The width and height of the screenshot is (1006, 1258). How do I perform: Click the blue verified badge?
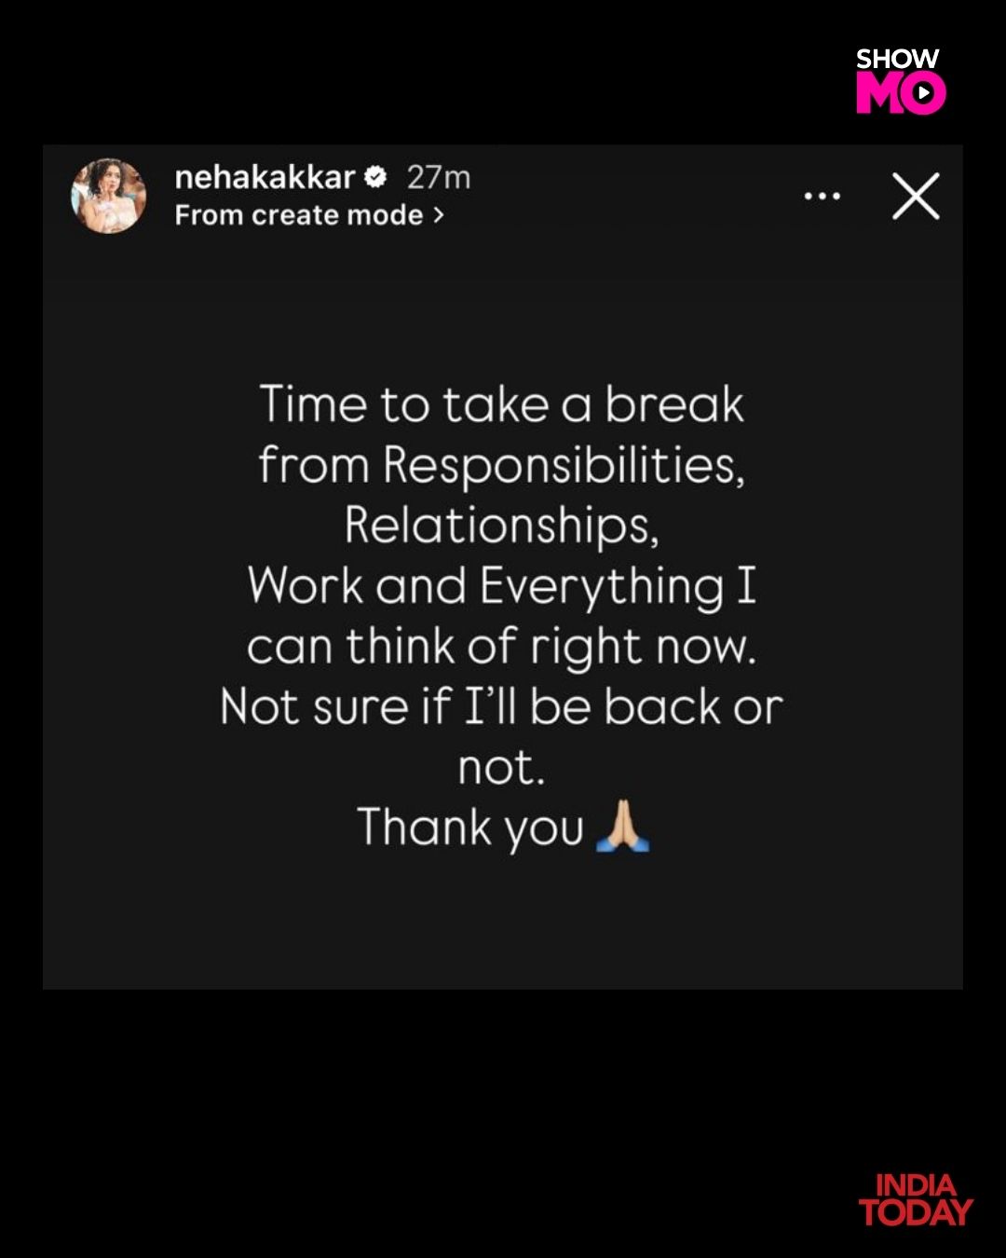point(374,176)
